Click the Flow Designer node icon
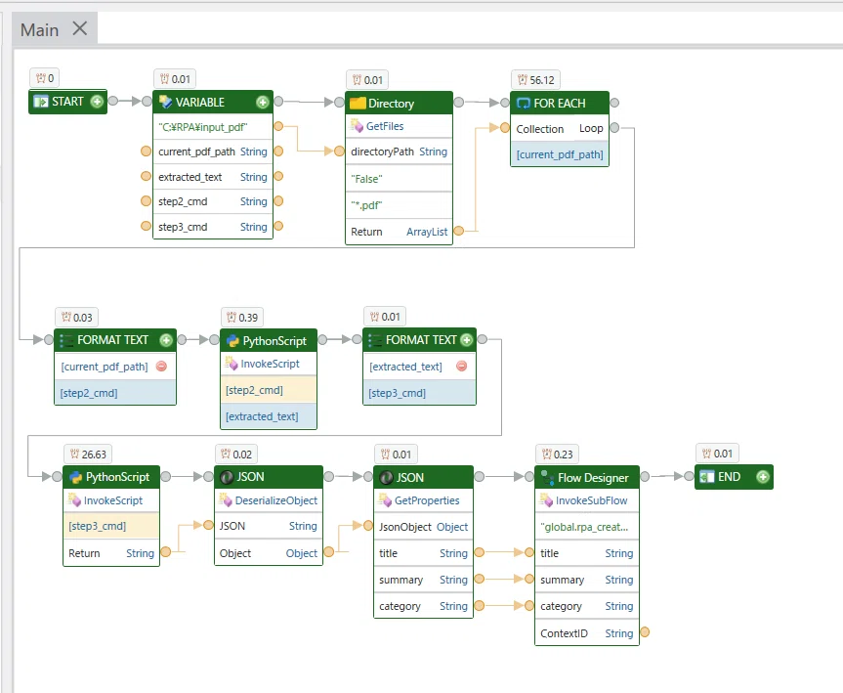This screenshot has width=843, height=693. pyautogui.click(x=547, y=477)
